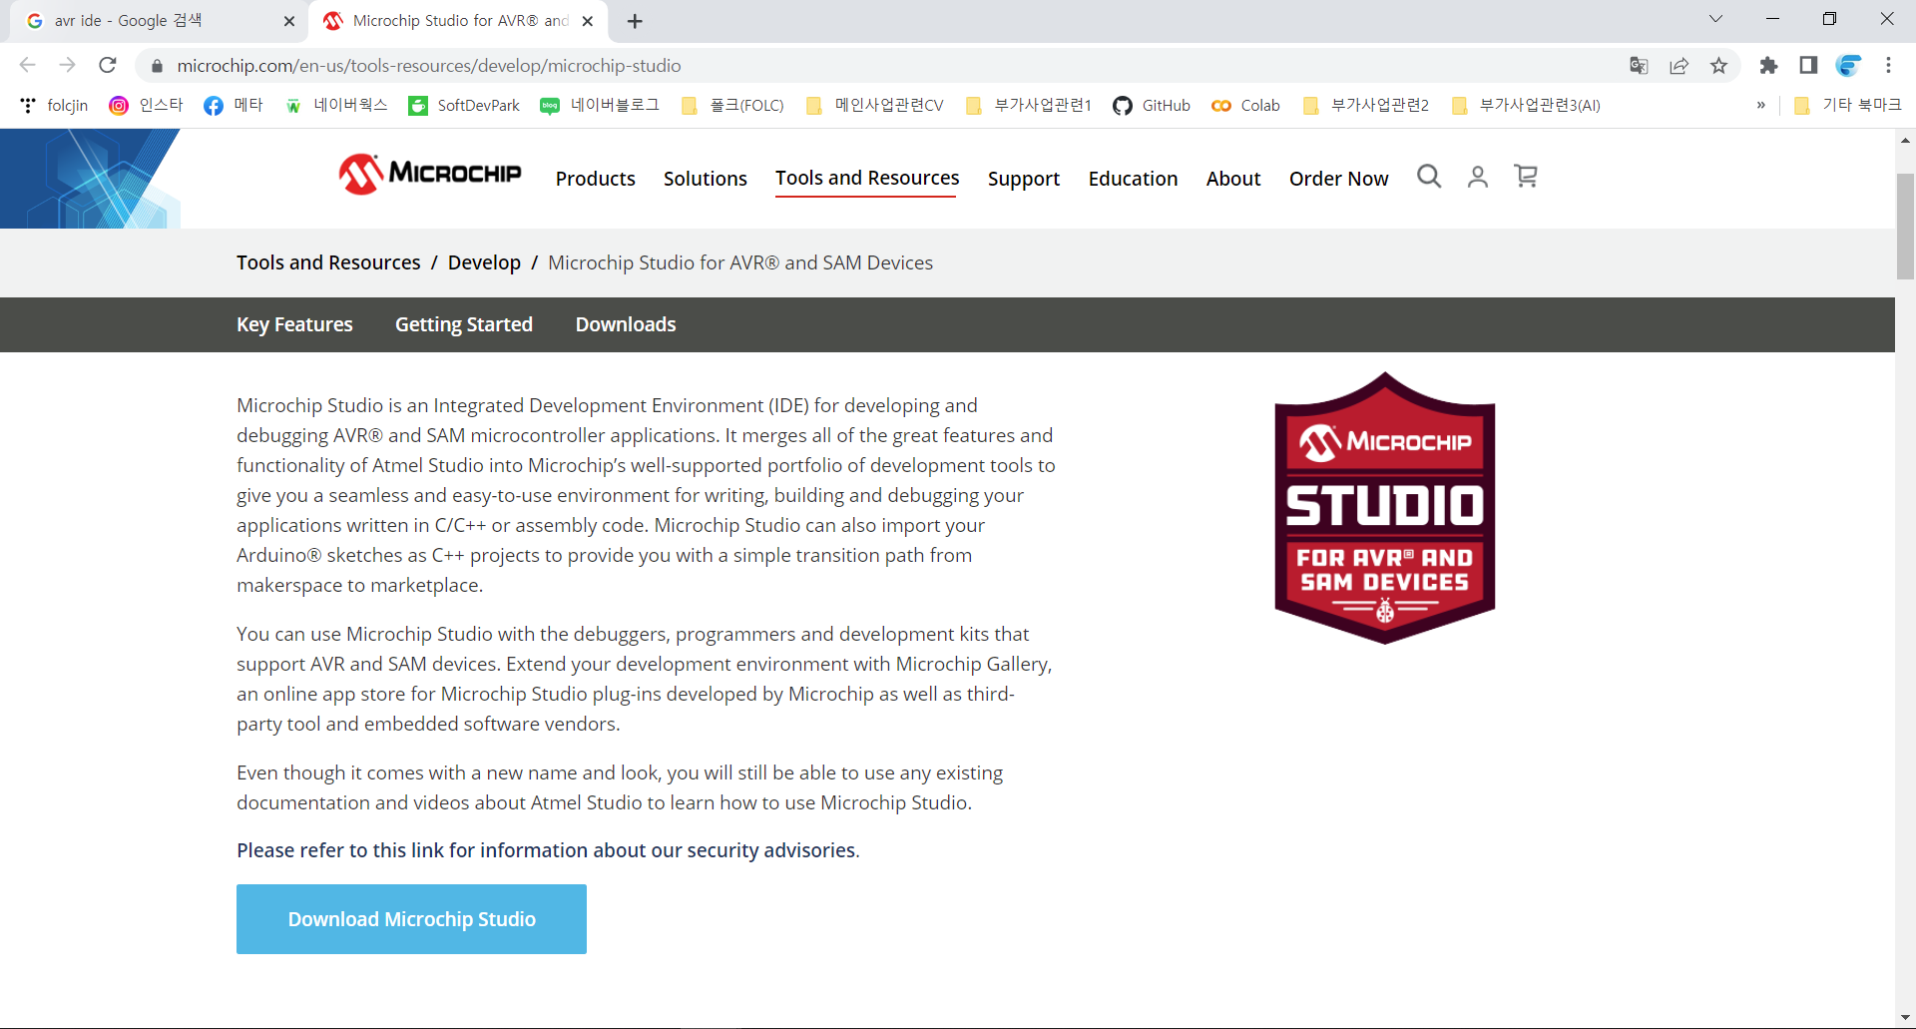The height and width of the screenshot is (1029, 1916).
Task: Open folcjin bookmark
Action: (54, 105)
